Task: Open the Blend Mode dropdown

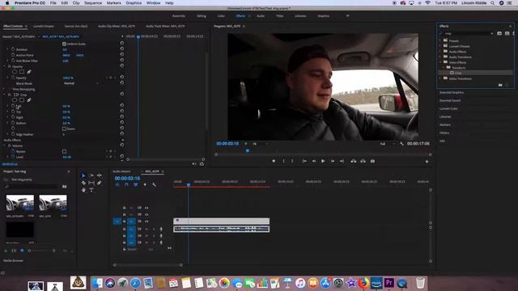Action: (x=81, y=83)
